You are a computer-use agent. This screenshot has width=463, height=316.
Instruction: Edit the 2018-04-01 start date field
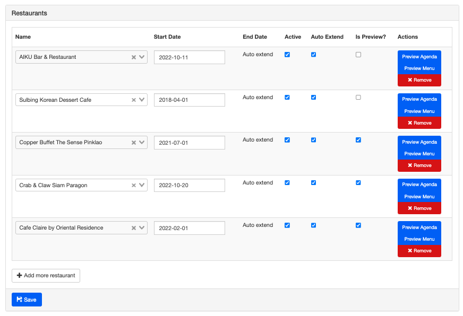pyautogui.click(x=189, y=100)
